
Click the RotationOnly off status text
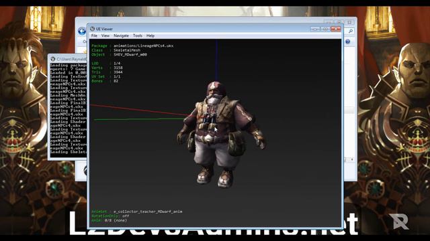pyautogui.click(x=110, y=216)
